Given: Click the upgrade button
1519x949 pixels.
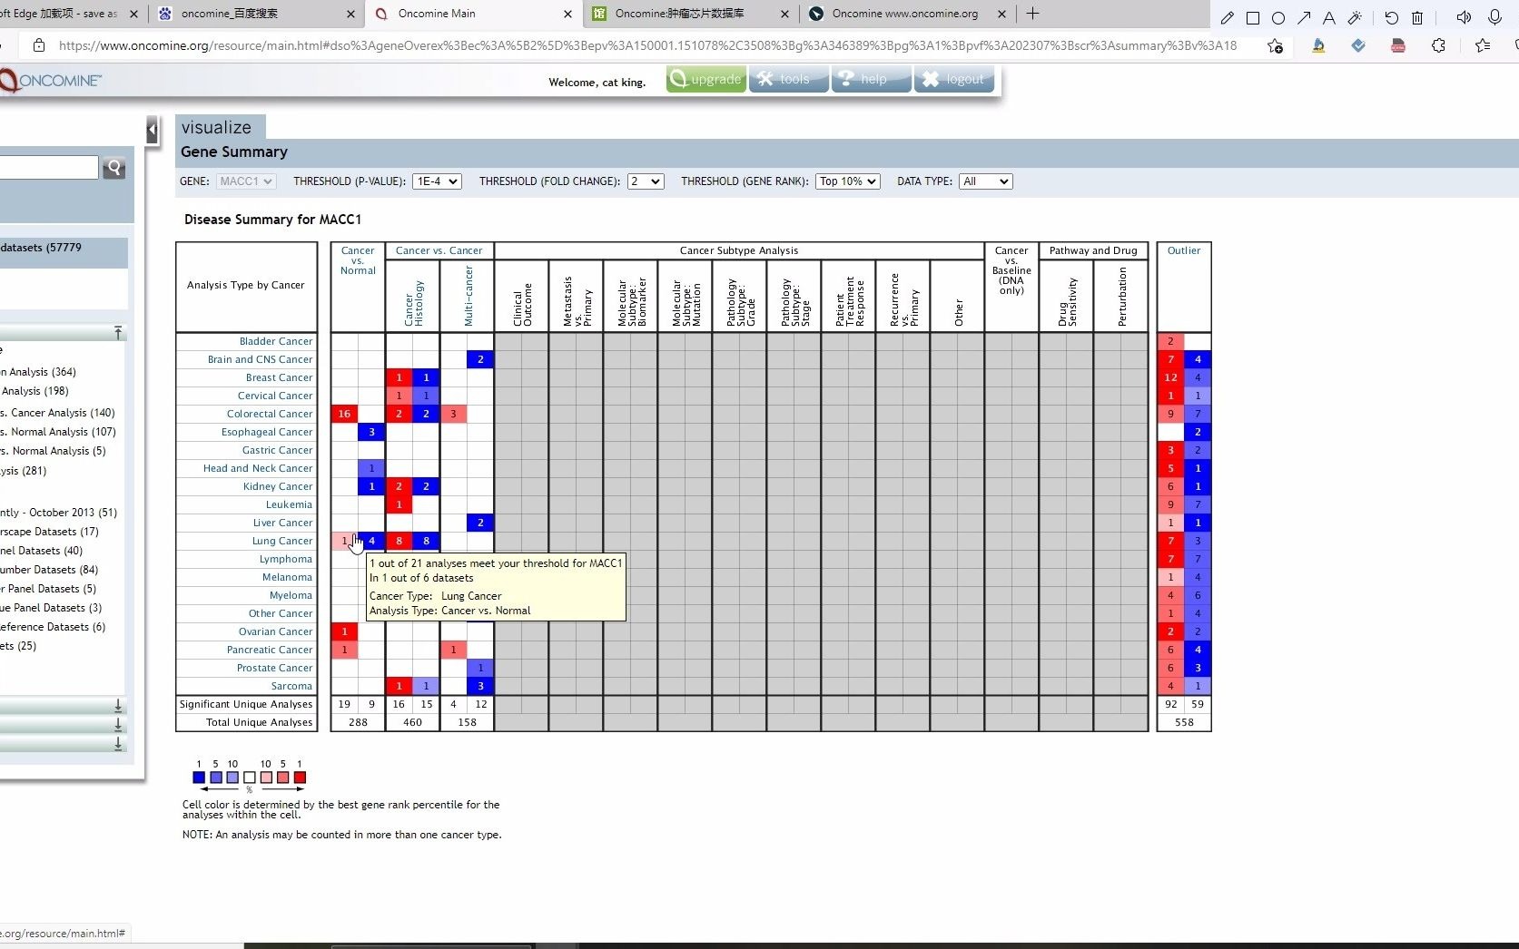Looking at the screenshot, I should (x=706, y=80).
